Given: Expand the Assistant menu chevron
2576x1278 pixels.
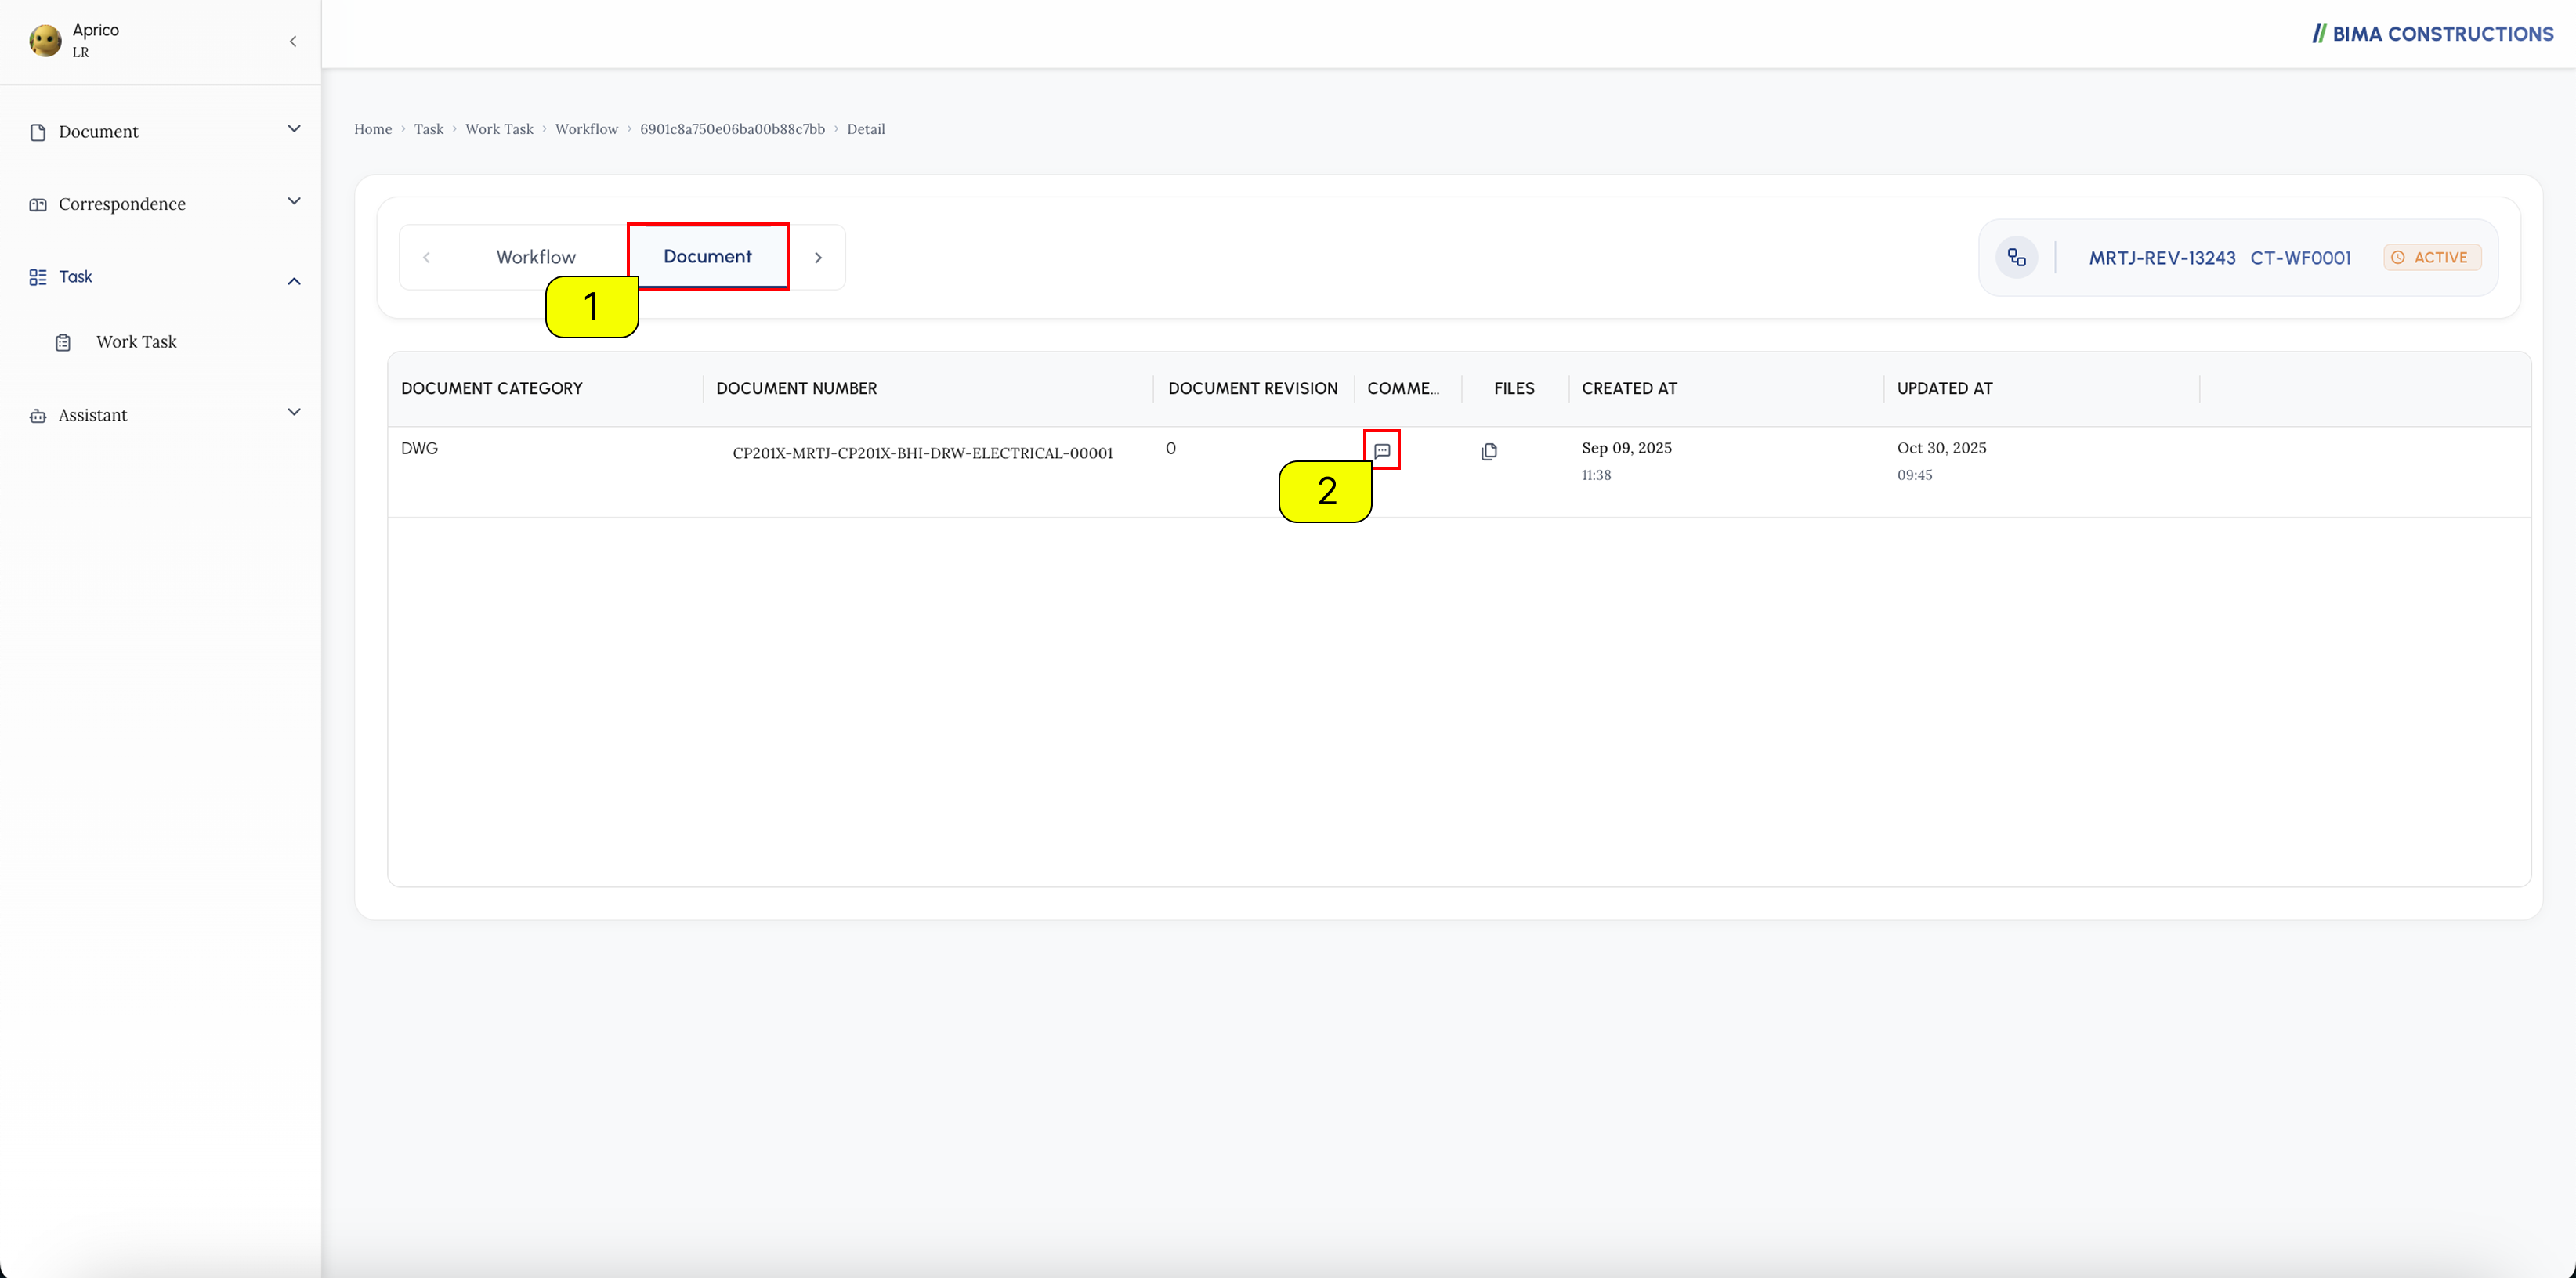Looking at the screenshot, I should (294, 413).
